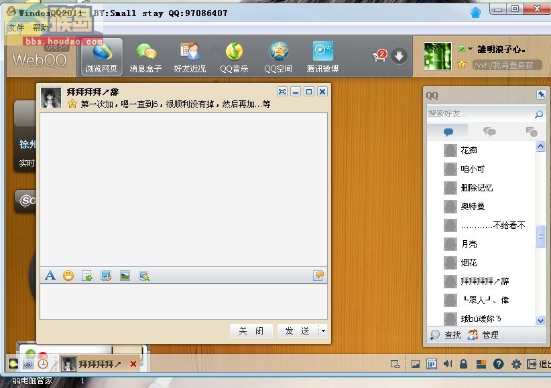Click the contact avatar in chat header

51,97
